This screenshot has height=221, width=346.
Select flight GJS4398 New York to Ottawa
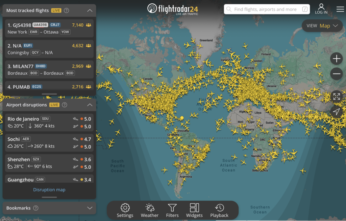[x=49, y=28]
